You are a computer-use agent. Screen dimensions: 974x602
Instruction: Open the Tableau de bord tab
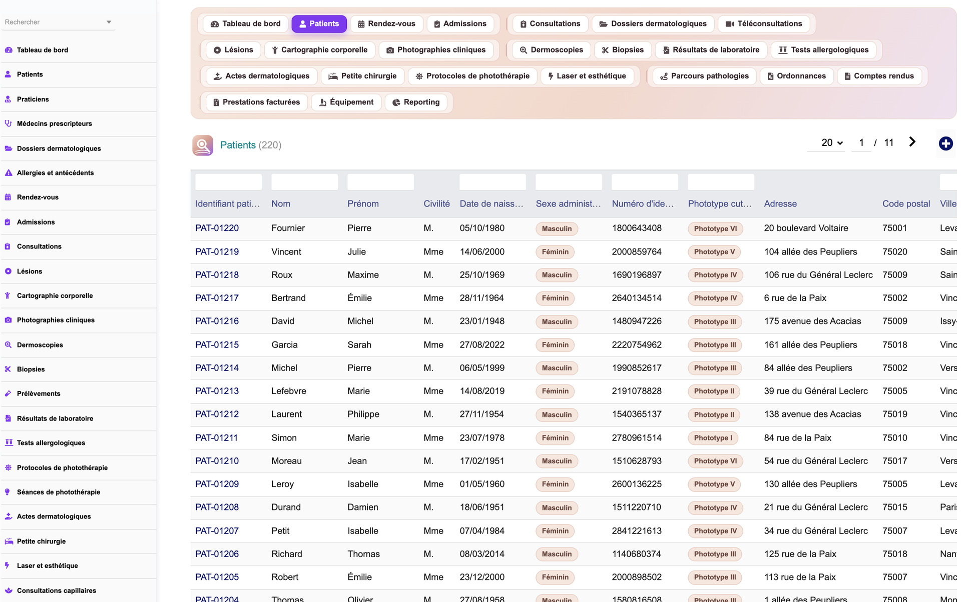[x=245, y=24]
